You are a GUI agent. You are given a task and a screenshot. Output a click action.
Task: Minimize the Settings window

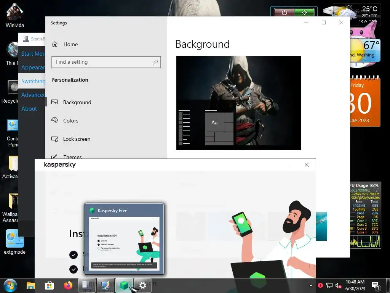tap(306, 23)
